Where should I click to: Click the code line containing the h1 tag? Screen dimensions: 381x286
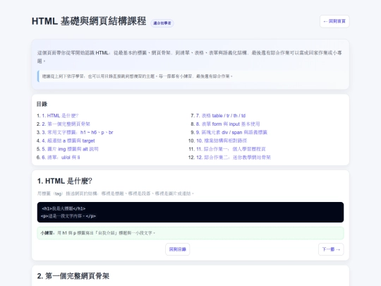click(64, 208)
